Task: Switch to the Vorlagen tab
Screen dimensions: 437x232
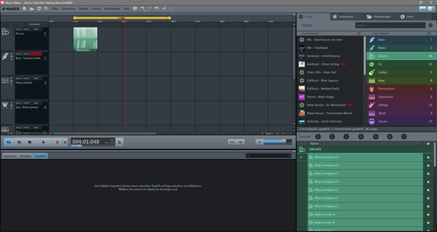Action: coord(25,156)
